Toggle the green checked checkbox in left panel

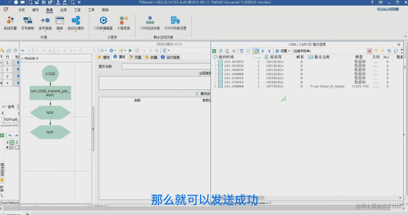[12, 142]
